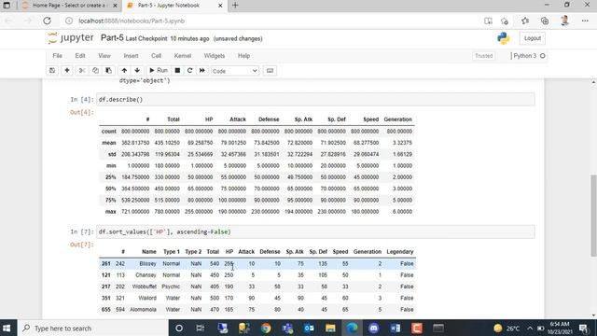
Task: Run the selected cell
Action: 159,71
